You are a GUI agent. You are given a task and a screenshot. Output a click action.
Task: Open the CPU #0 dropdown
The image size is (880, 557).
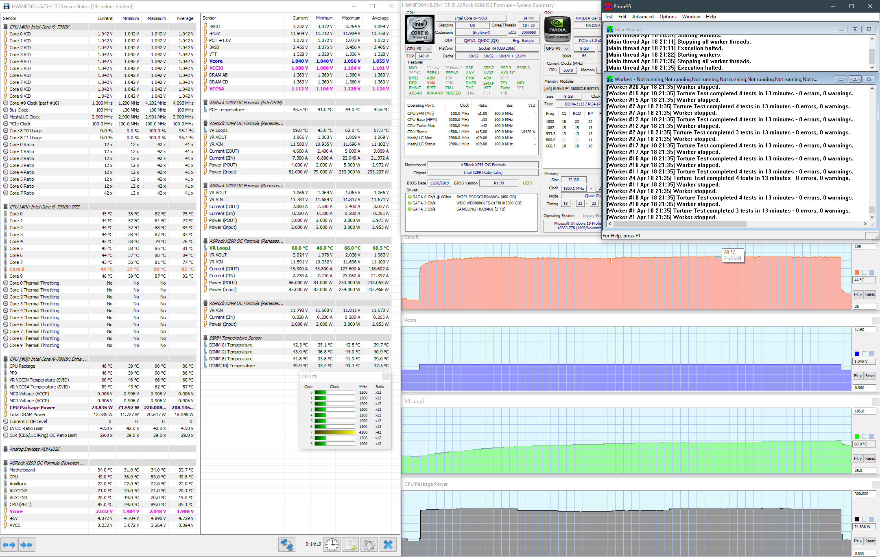tap(419, 49)
